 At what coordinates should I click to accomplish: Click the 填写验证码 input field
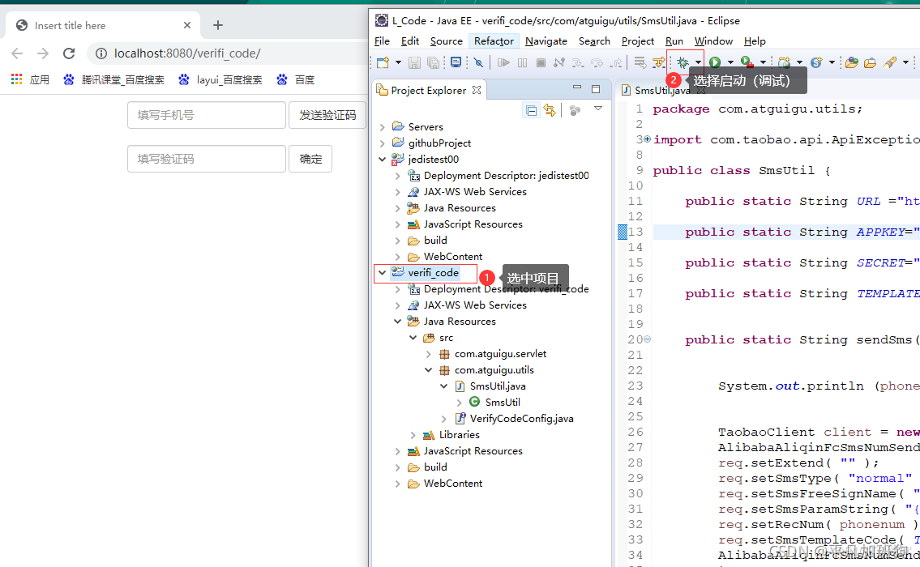click(x=207, y=159)
